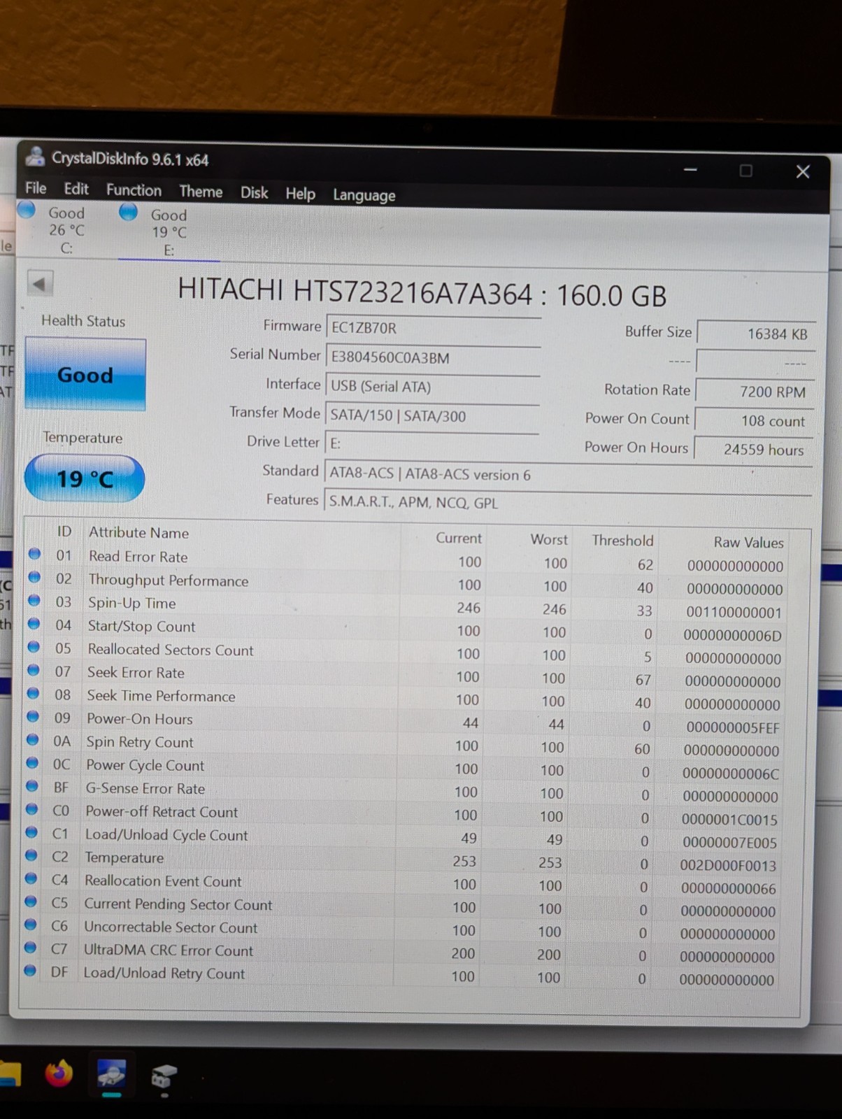Click the CrystalDiskInfo title bar app icon
The image size is (842, 1119).
click(x=35, y=157)
